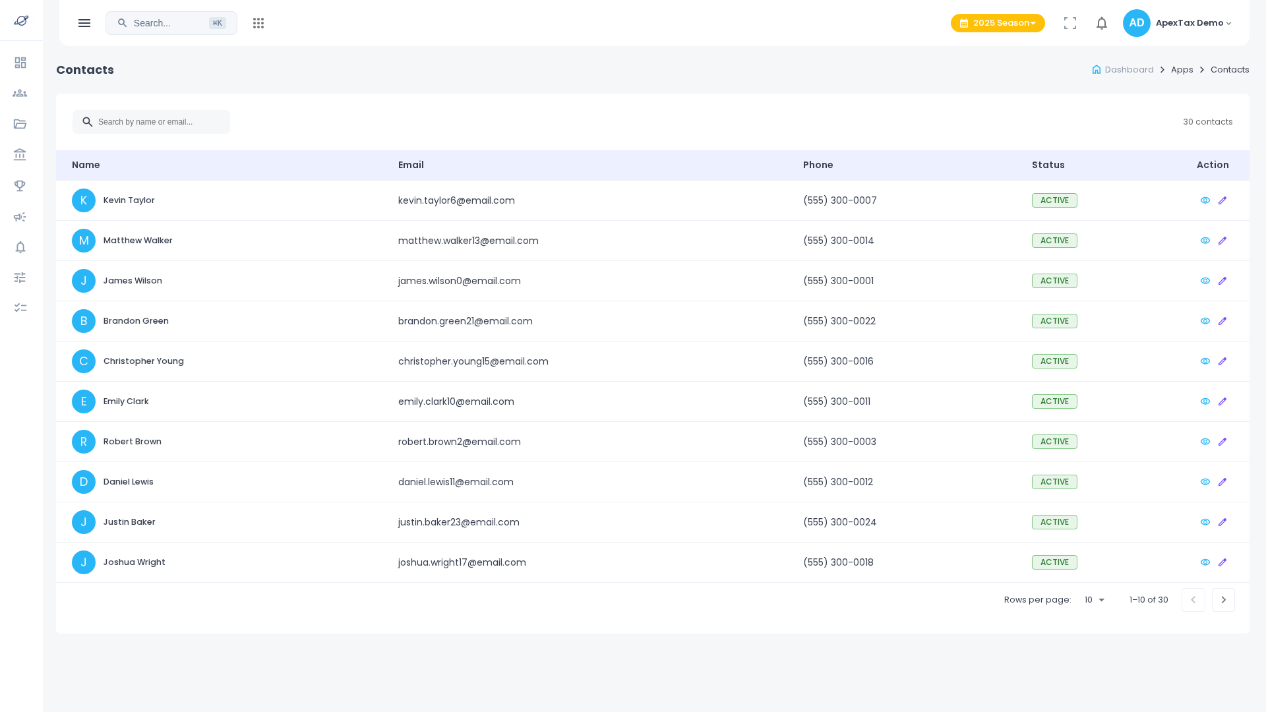Go to next page of contacts
Image resolution: width=1266 pixels, height=712 pixels.
[x=1223, y=600]
